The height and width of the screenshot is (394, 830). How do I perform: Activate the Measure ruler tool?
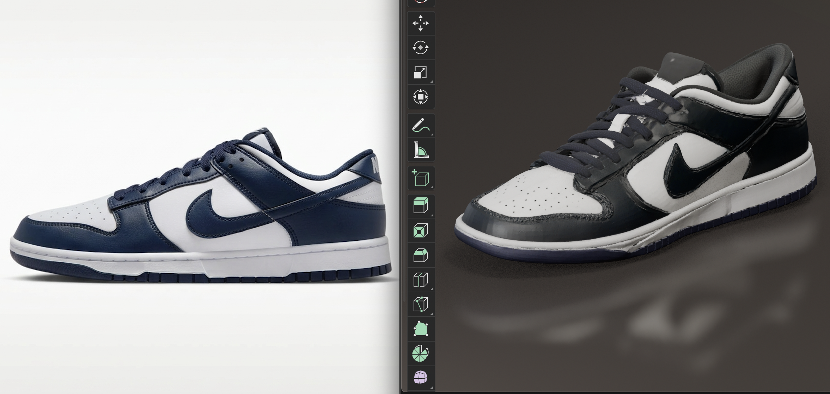(421, 150)
